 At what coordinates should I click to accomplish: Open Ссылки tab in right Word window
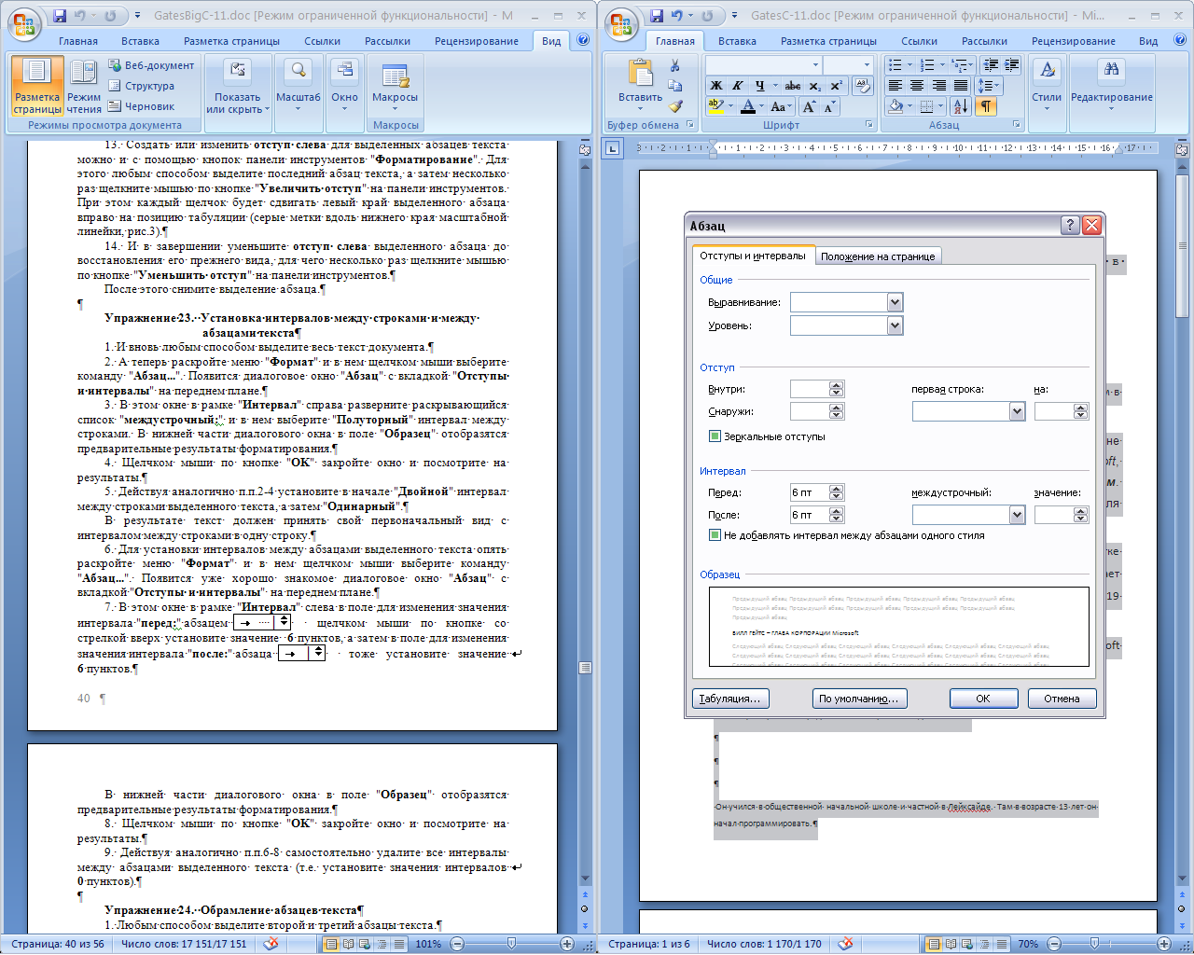click(919, 41)
